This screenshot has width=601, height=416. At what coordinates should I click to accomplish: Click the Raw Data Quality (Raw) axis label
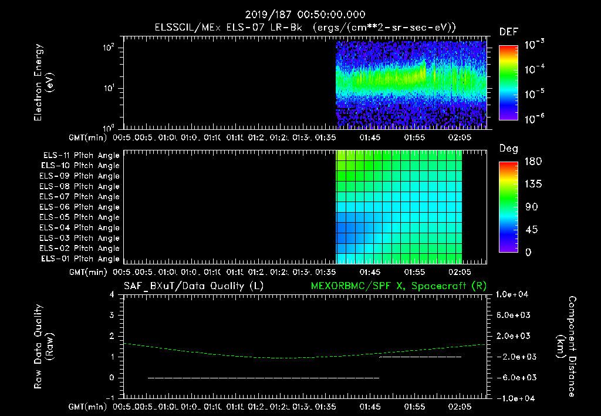click(43, 347)
